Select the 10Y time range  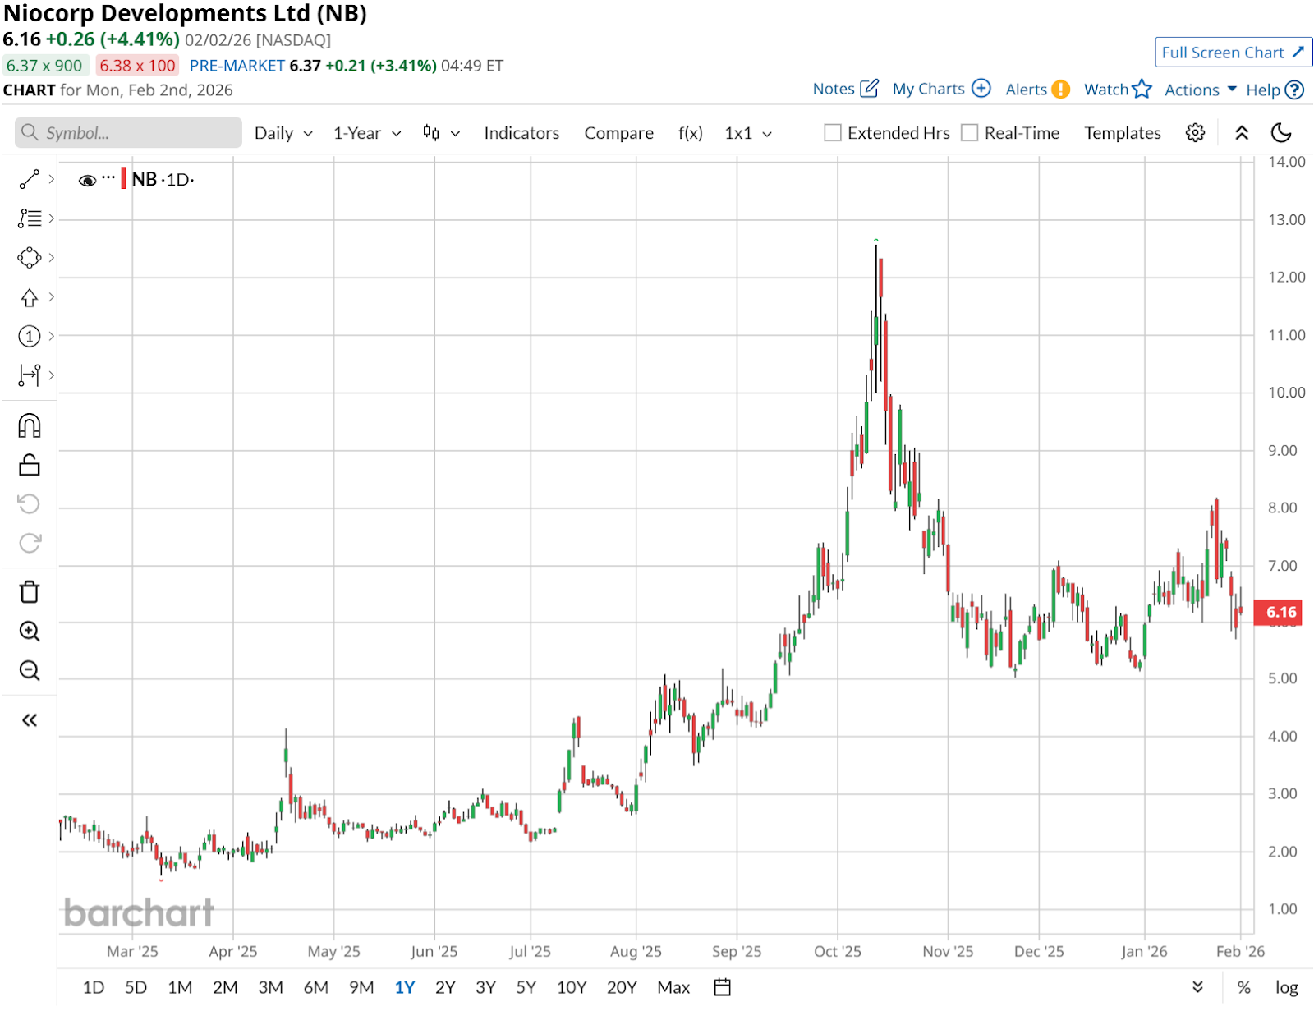pyautogui.click(x=572, y=987)
